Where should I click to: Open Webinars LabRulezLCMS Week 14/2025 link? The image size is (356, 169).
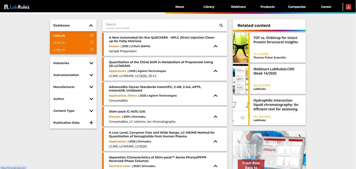point(274,71)
